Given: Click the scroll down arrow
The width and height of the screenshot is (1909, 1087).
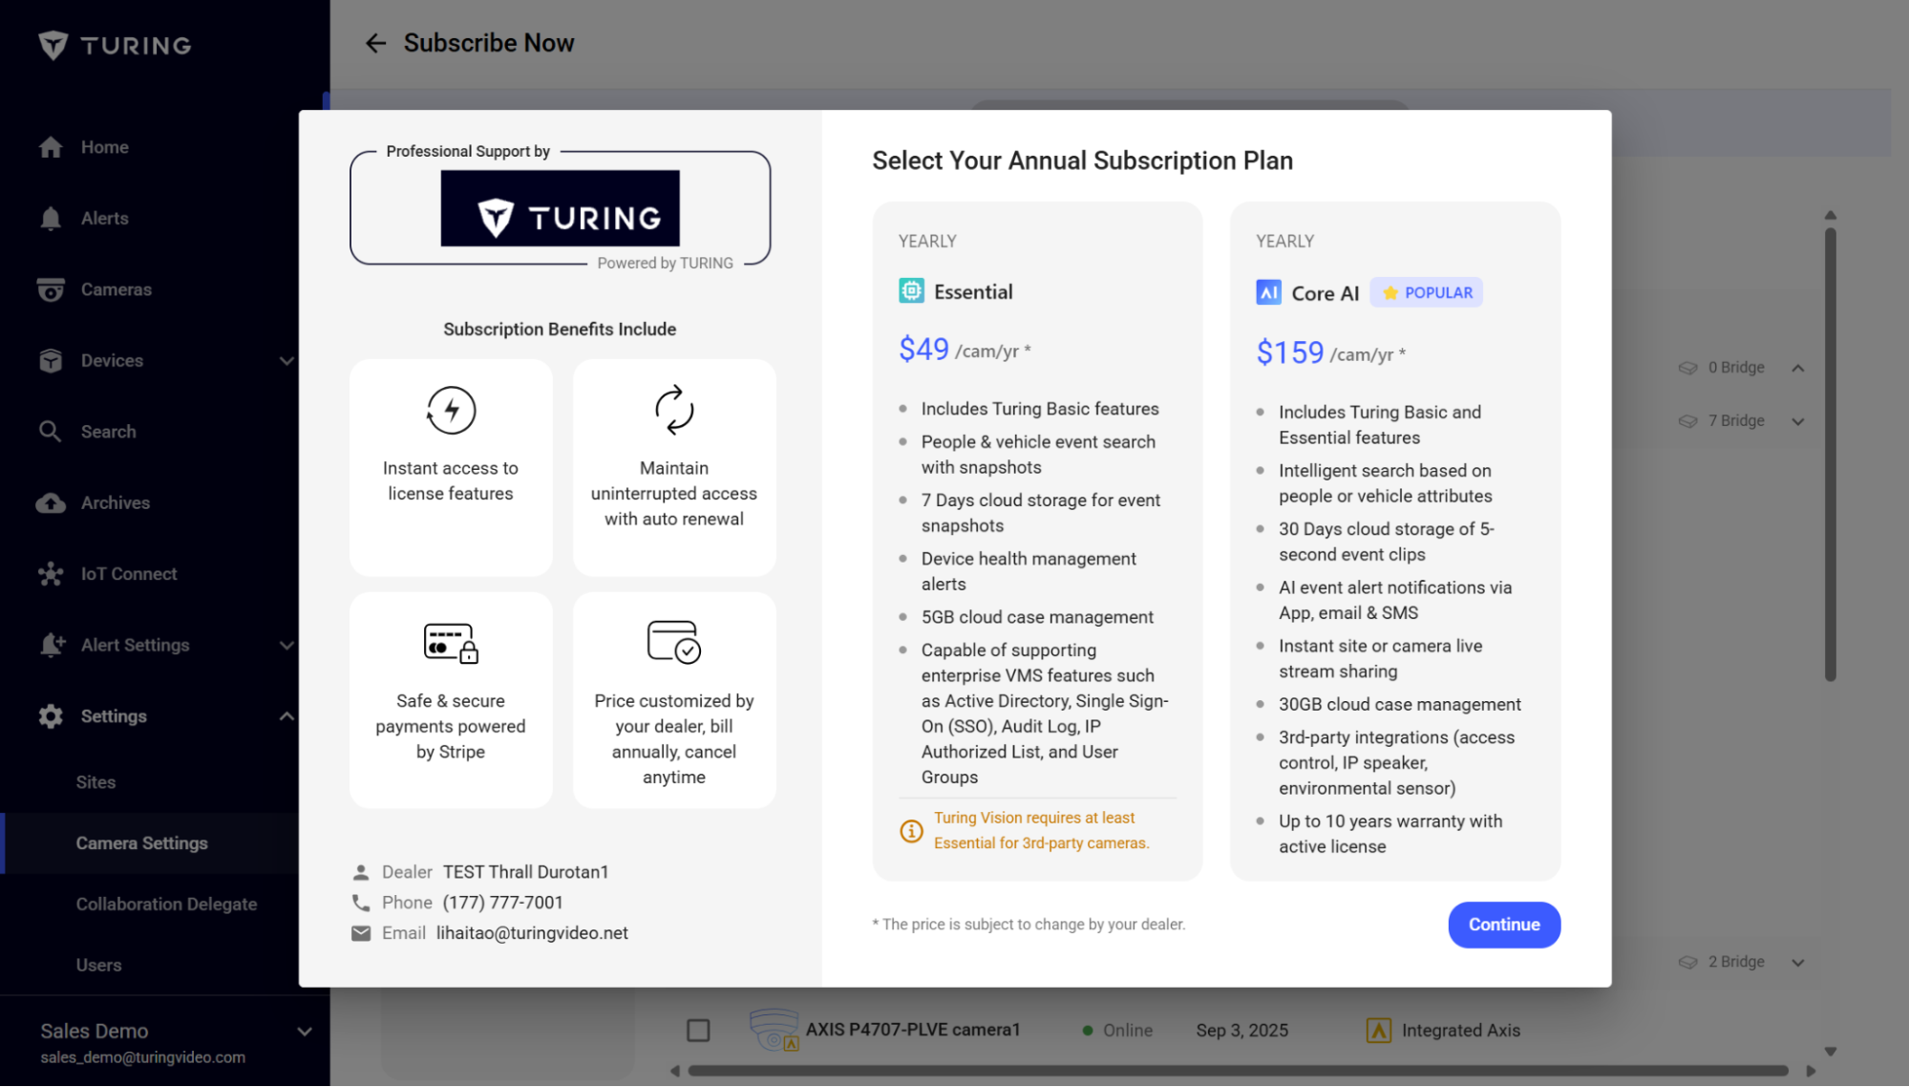Looking at the screenshot, I should [x=1830, y=1052].
